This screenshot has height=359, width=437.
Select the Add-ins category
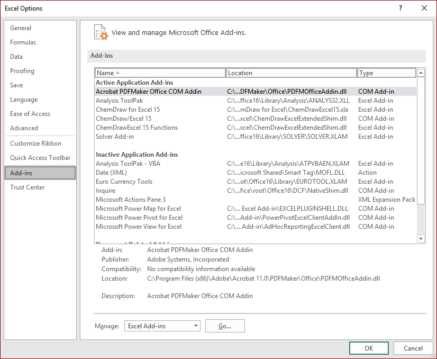pyautogui.click(x=40, y=173)
